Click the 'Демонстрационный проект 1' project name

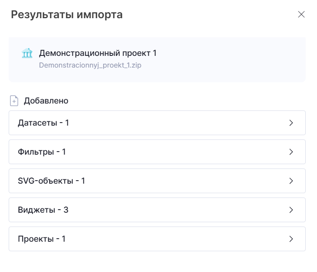98,53
